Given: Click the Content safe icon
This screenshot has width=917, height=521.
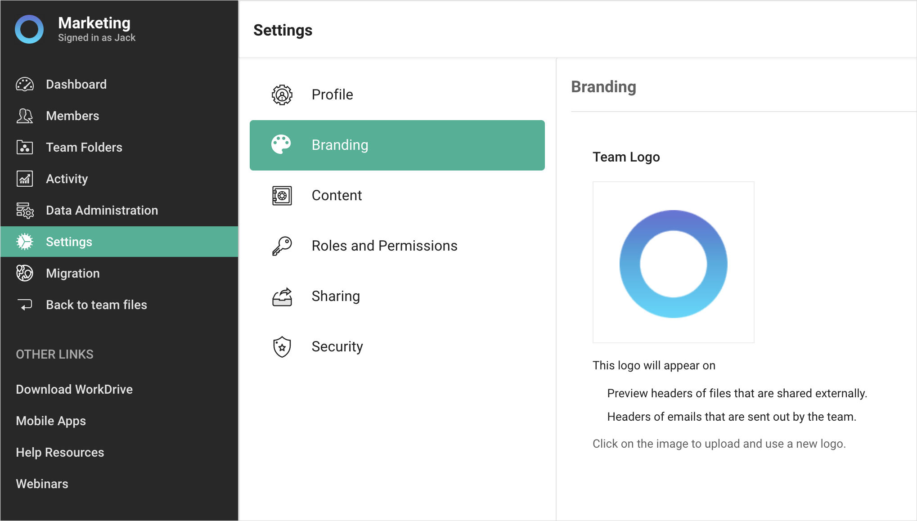Looking at the screenshot, I should click(282, 196).
